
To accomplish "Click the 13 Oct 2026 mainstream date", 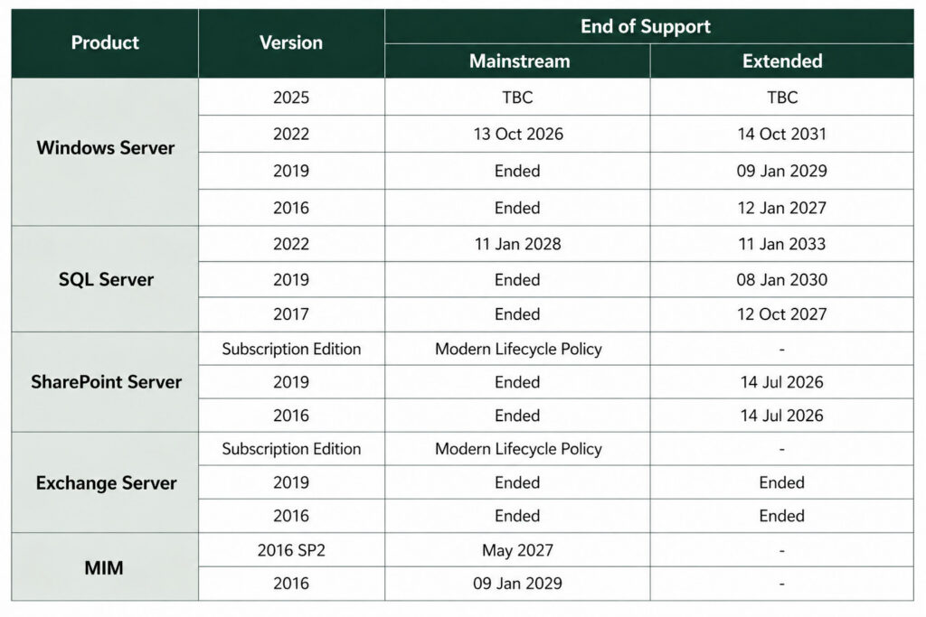I will pos(518,135).
